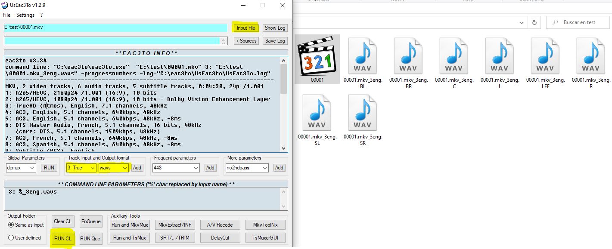Click the RUN Que. button

(91, 239)
